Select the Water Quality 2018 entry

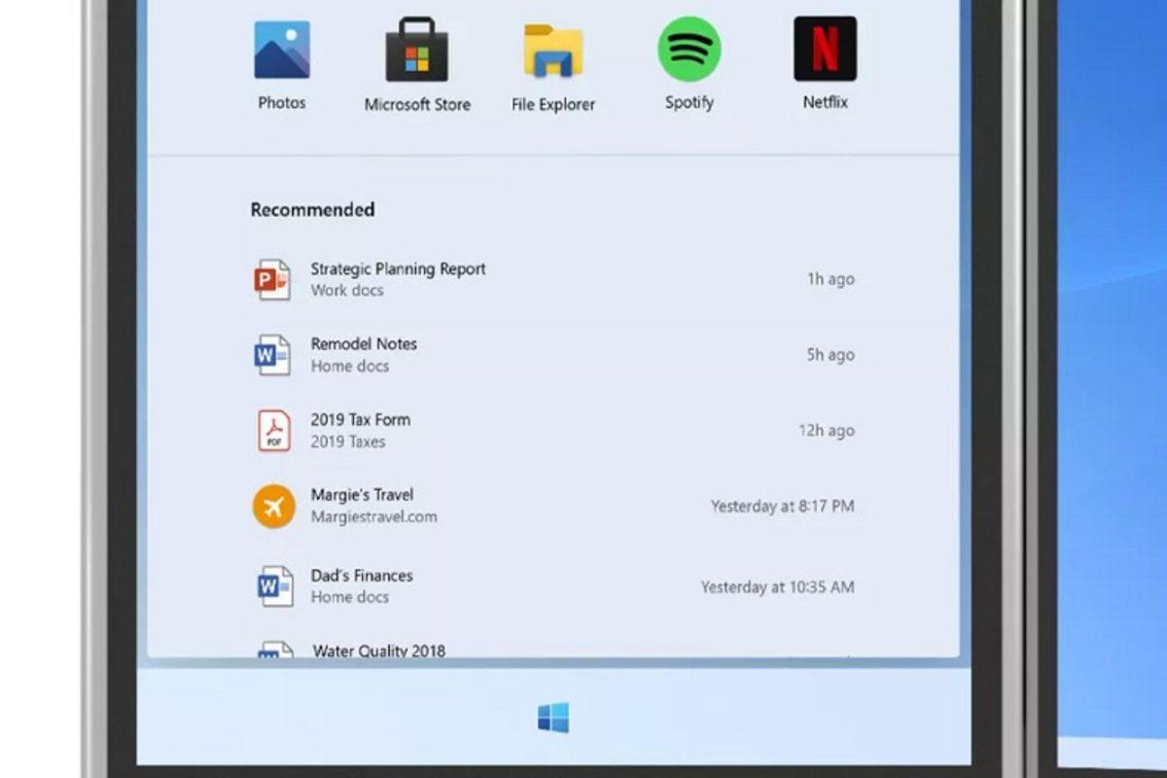(377, 652)
